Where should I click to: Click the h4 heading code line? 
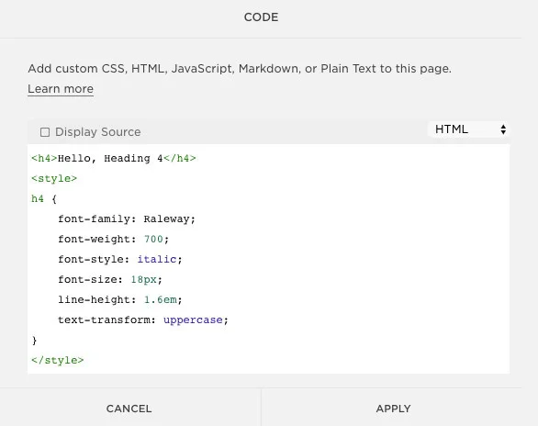[x=114, y=158]
